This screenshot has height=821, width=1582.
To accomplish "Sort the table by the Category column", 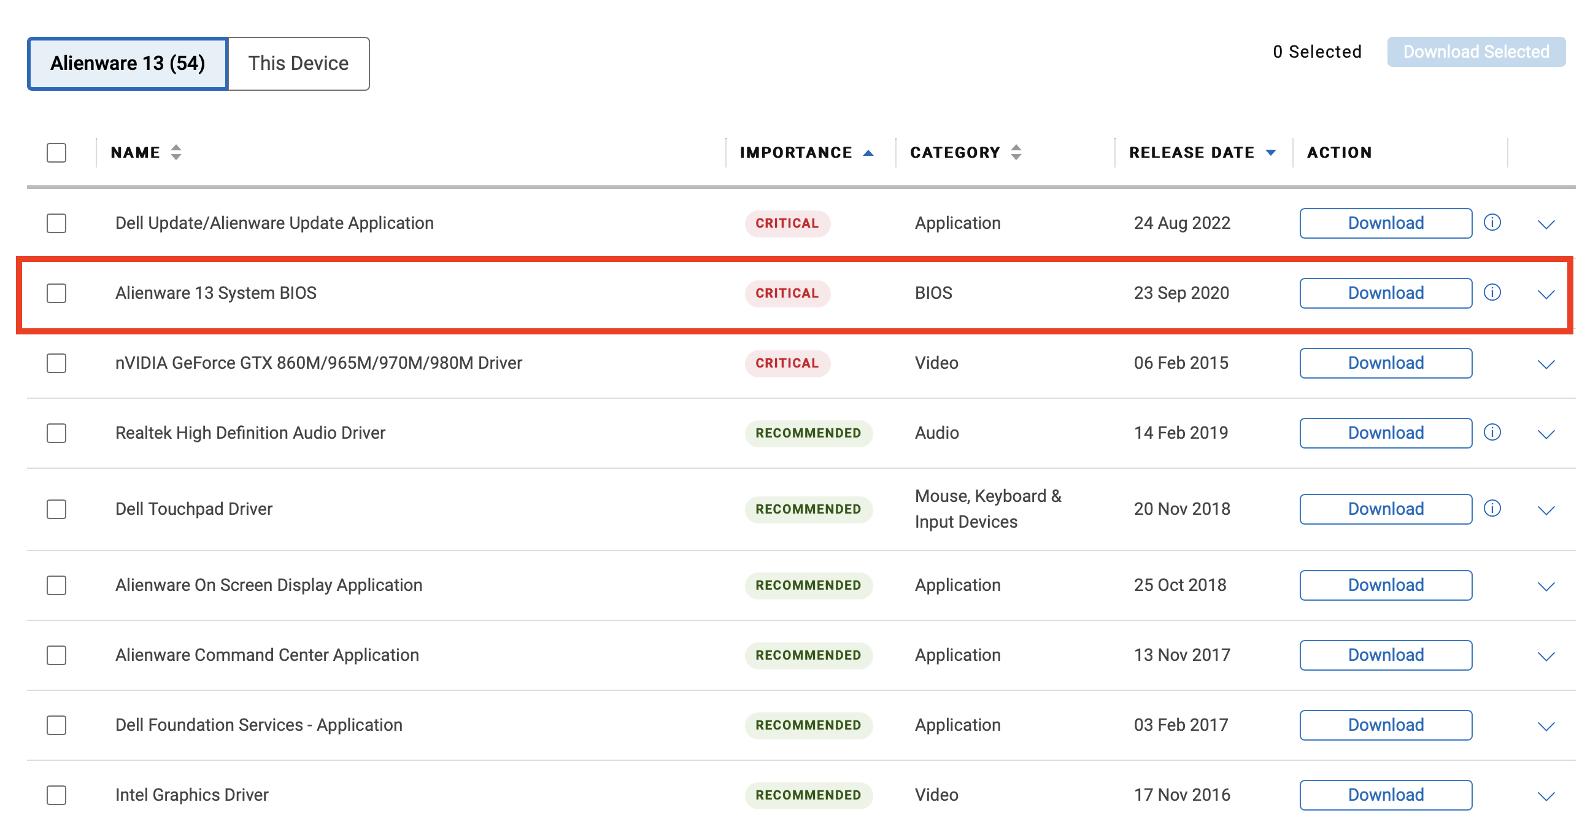I will [1016, 152].
